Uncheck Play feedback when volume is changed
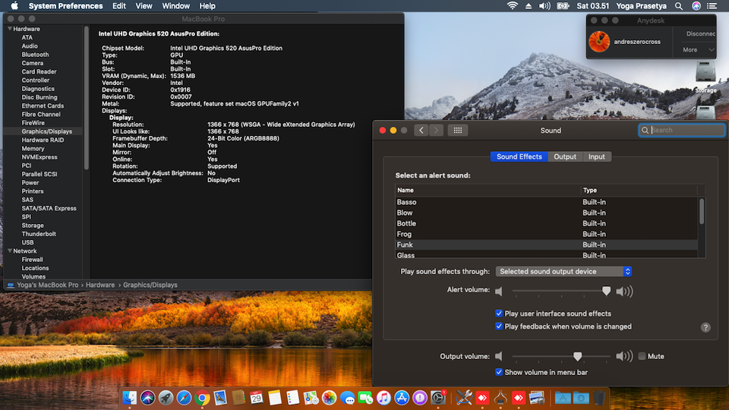Viewport: 729px width, 410px height. (499, 326)
